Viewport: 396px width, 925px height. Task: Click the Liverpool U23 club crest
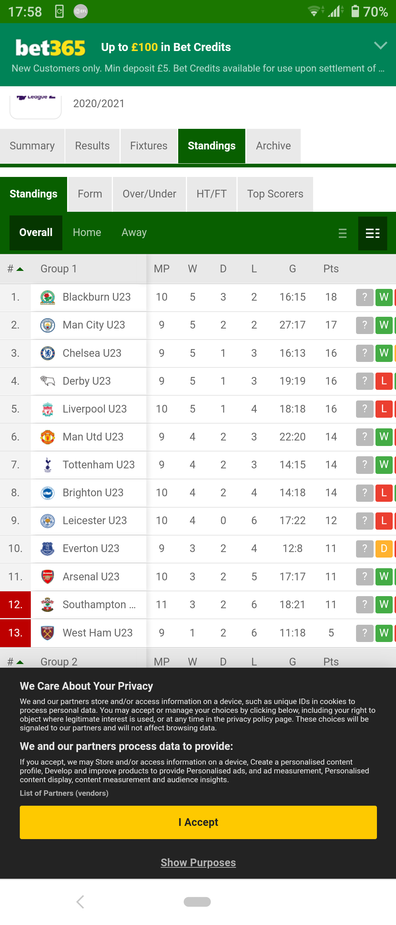48,409
